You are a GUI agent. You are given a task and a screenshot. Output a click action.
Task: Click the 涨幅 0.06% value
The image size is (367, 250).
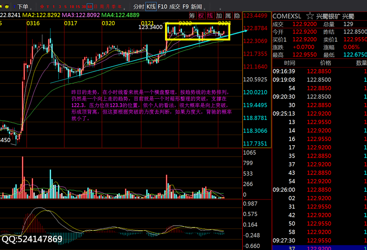click(x=351, y=47)
